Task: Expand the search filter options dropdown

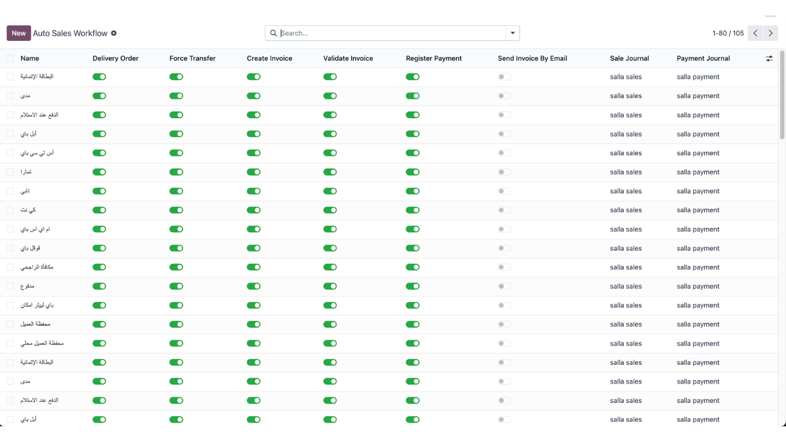Action: (x=513, y=33)
